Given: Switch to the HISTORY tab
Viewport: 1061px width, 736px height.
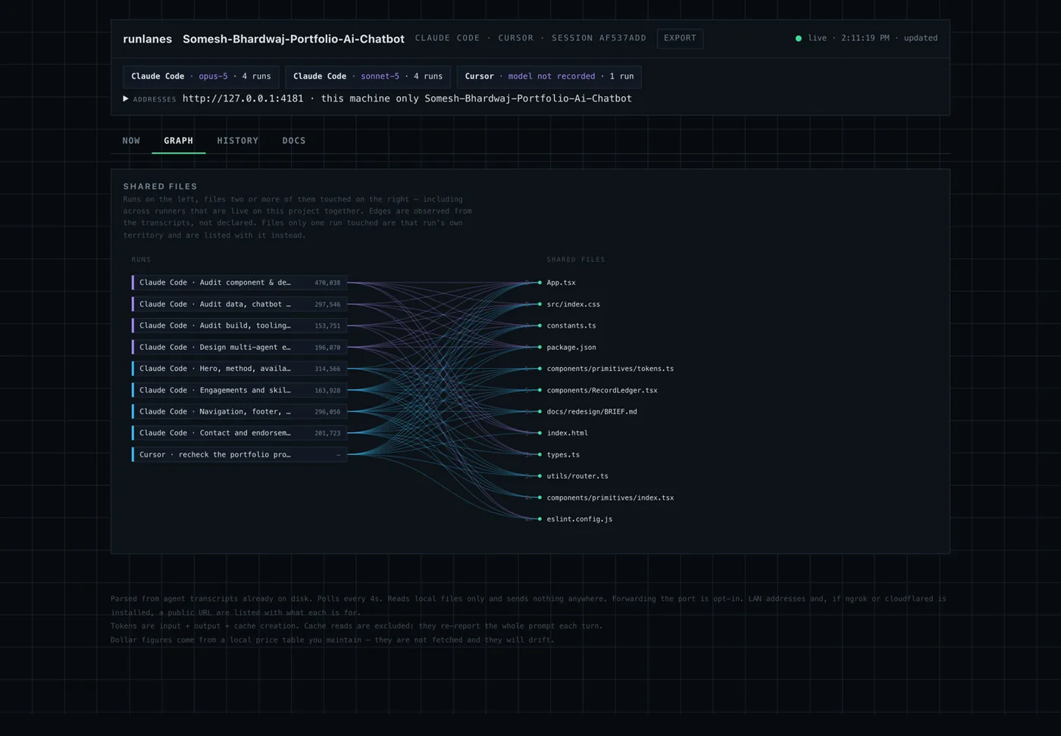Looking at the screenshot, I should [238, 141].
